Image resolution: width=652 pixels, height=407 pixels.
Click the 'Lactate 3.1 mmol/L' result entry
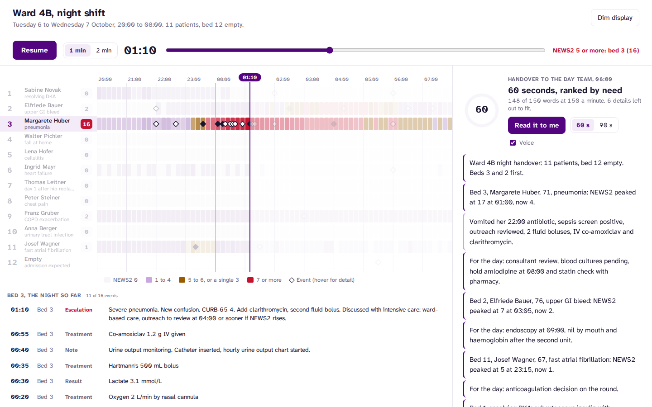[226, 381]
